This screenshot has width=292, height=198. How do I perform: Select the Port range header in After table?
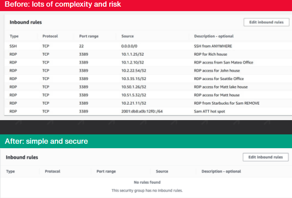106,171
